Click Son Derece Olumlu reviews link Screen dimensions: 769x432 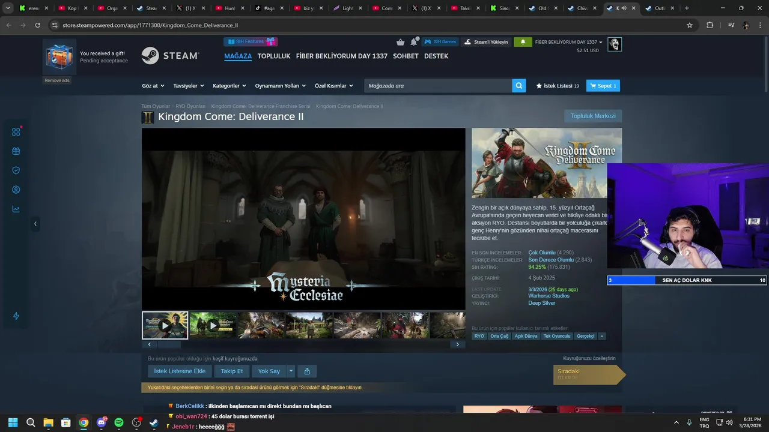(551, 260)
